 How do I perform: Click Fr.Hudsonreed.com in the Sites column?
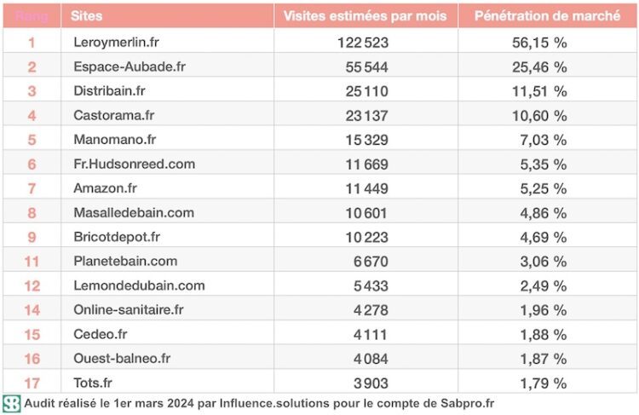[x=134, y=164]
